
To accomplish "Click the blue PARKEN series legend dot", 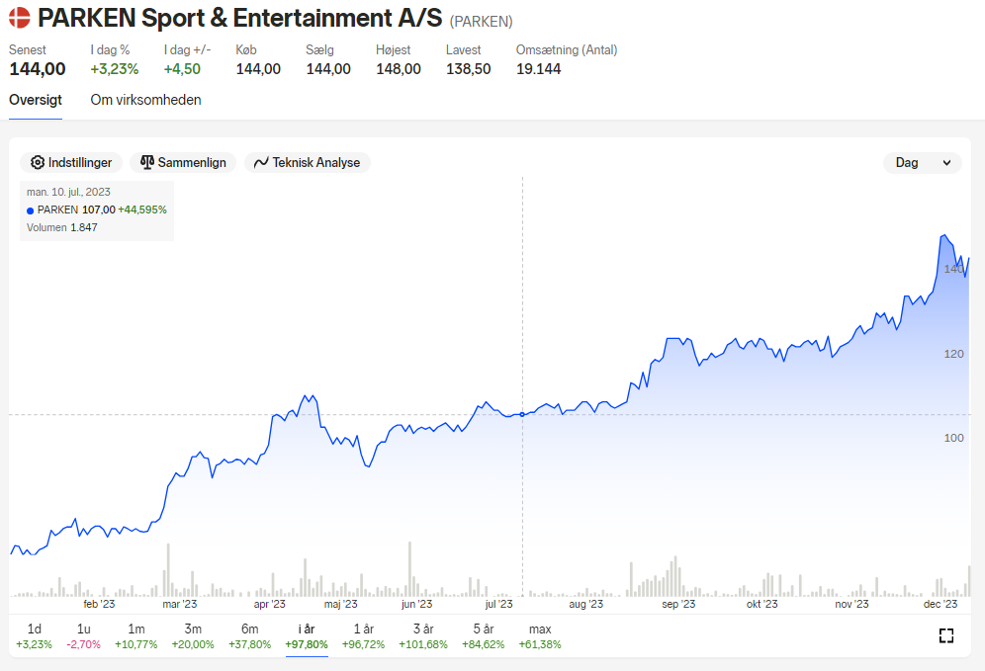I will (30, 210).
